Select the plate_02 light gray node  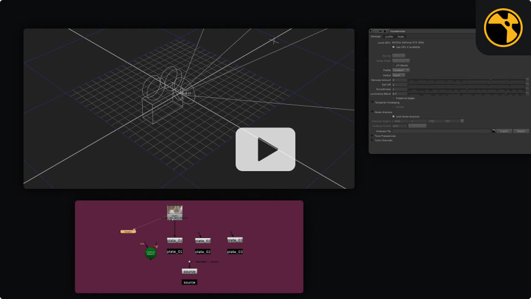click(203, 241)
